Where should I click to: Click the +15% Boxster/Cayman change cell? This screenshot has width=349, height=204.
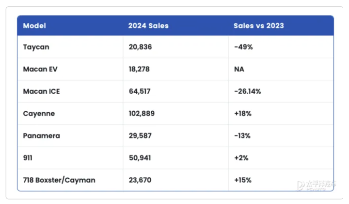coord(242,180)
